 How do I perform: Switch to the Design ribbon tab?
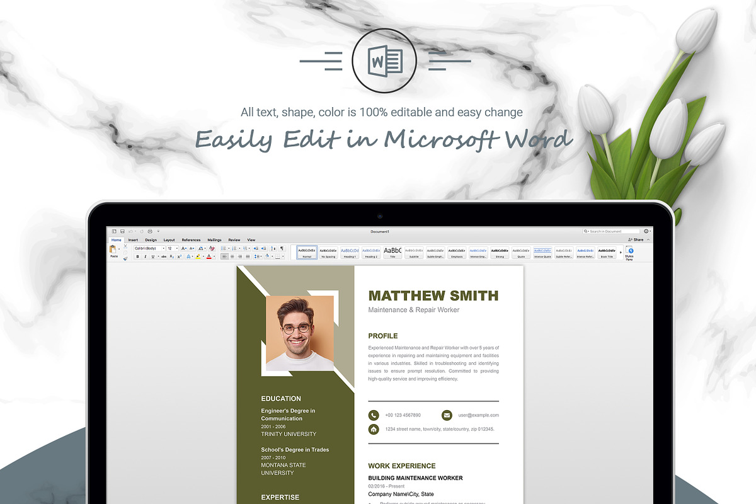[151, 240]
